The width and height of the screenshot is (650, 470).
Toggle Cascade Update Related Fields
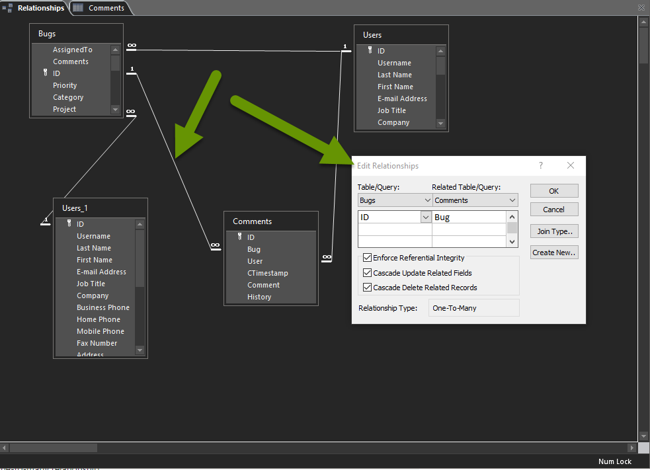coord(366,273)
